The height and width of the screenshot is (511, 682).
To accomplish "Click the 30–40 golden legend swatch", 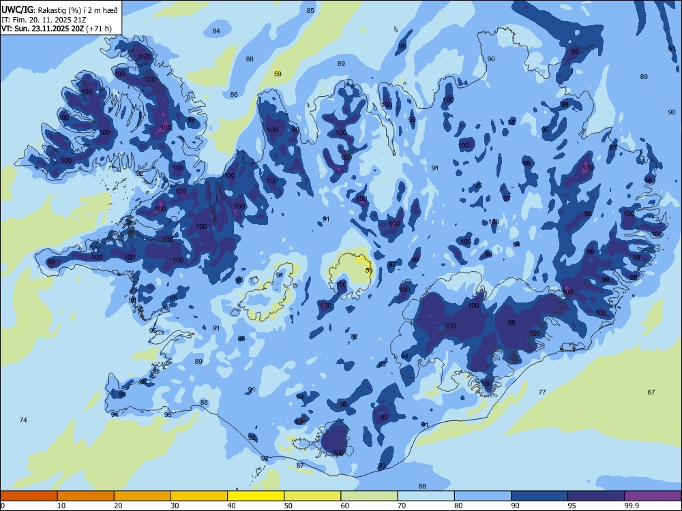I will 199,496.
